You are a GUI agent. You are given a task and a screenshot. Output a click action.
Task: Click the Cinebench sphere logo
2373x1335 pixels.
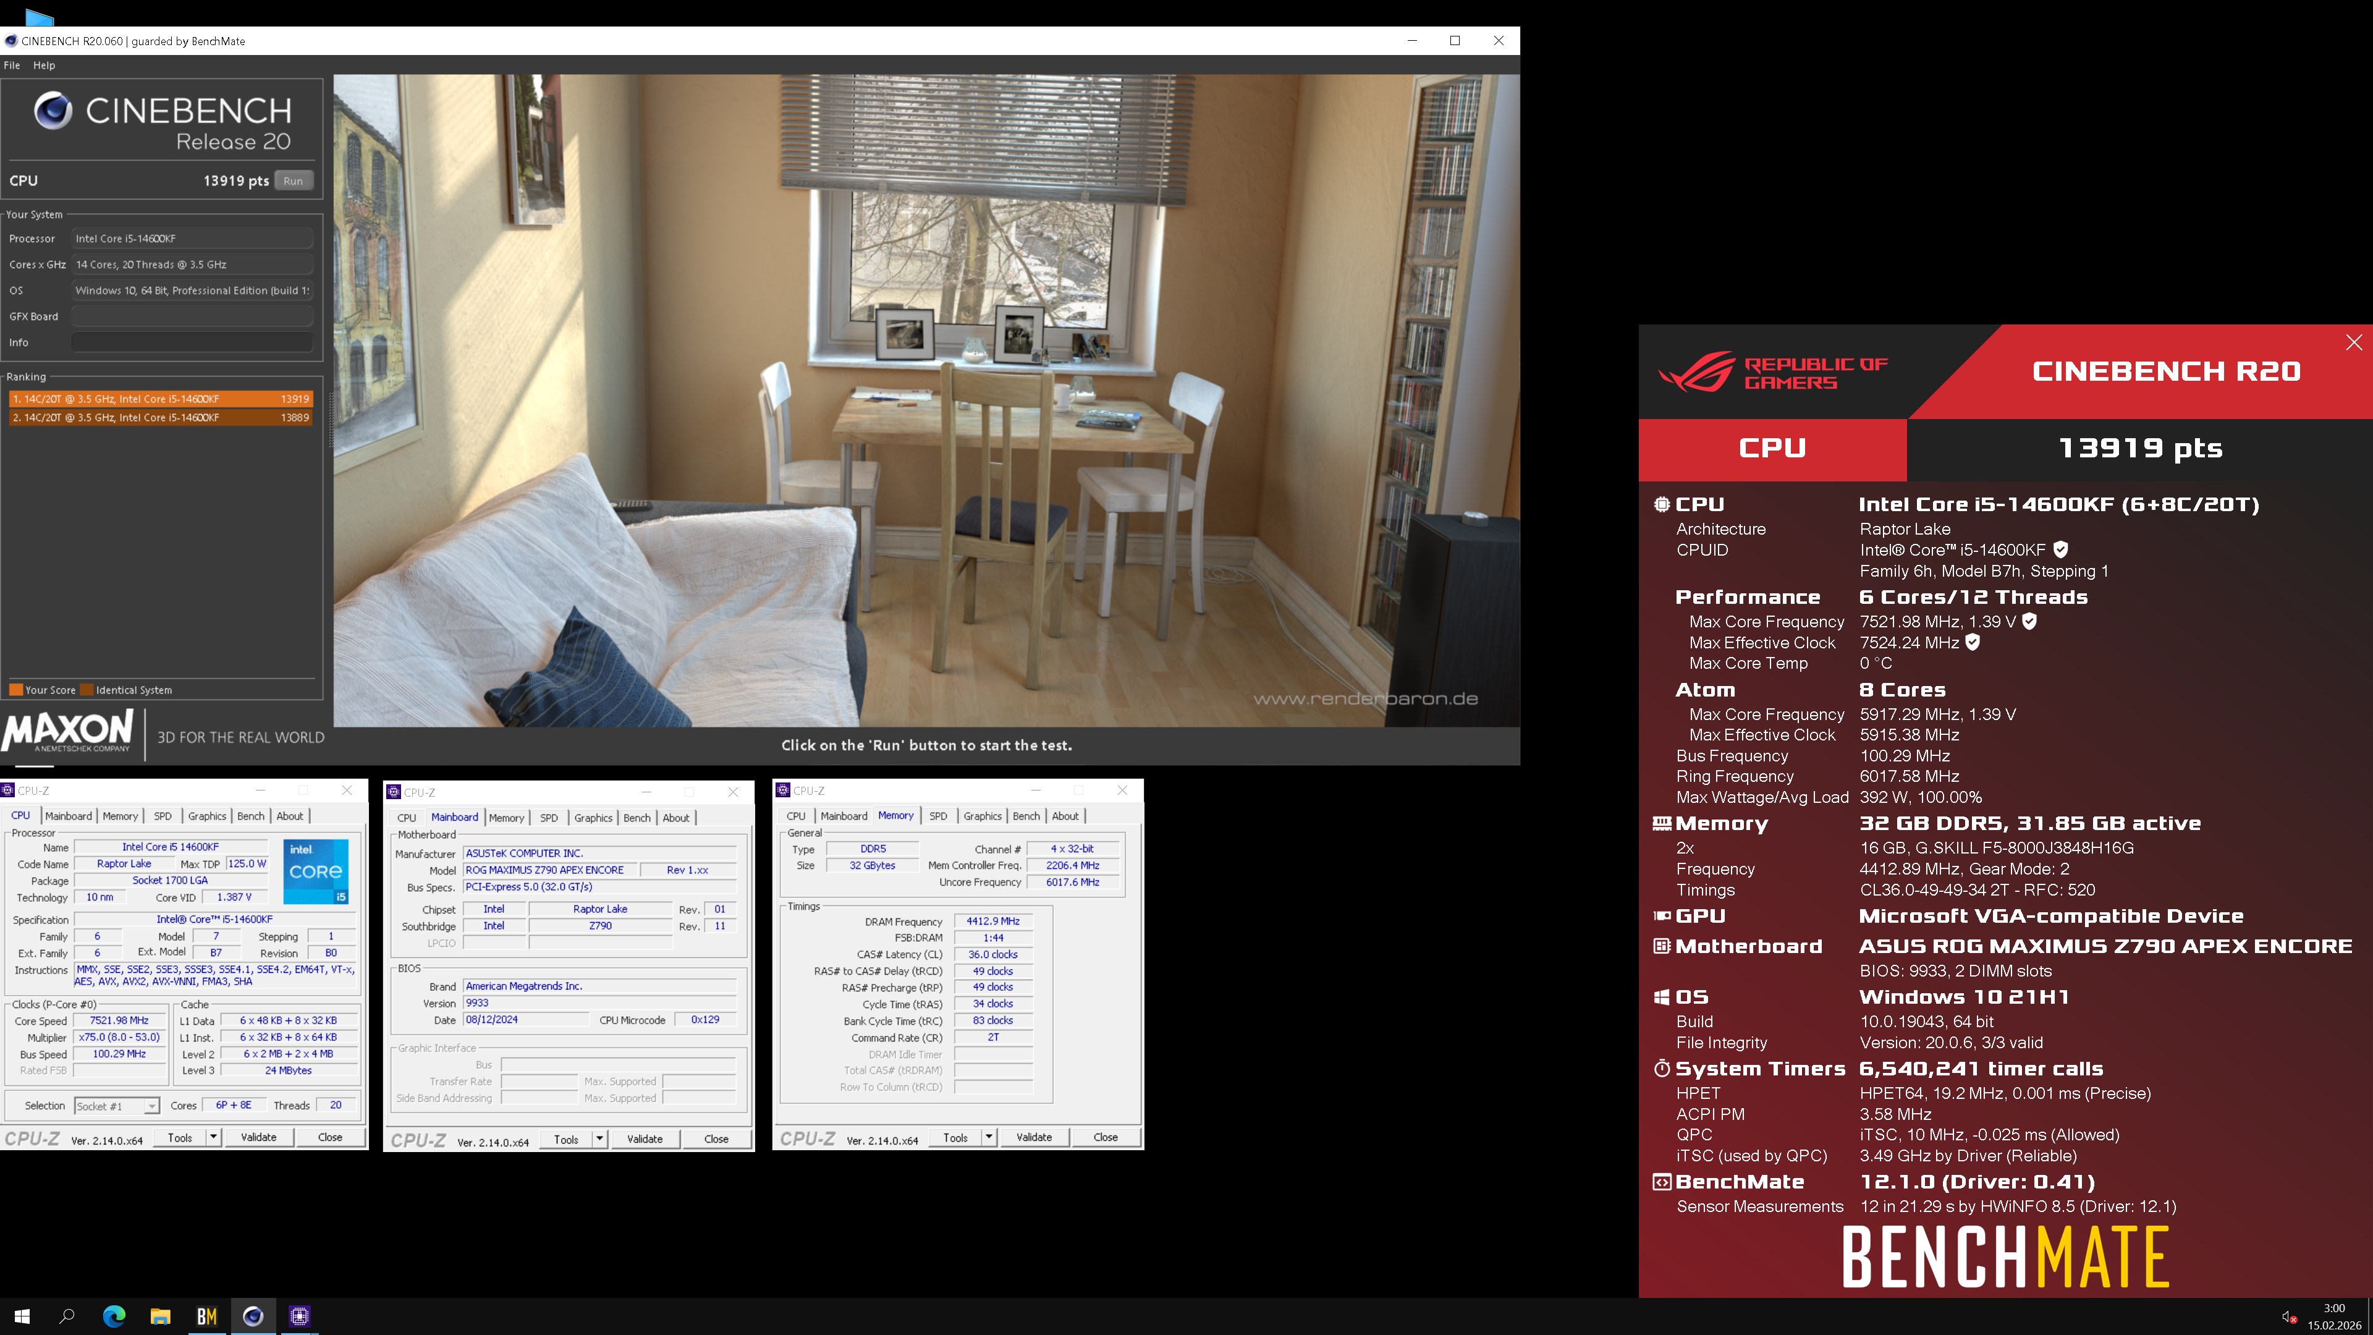click(53, 111)
